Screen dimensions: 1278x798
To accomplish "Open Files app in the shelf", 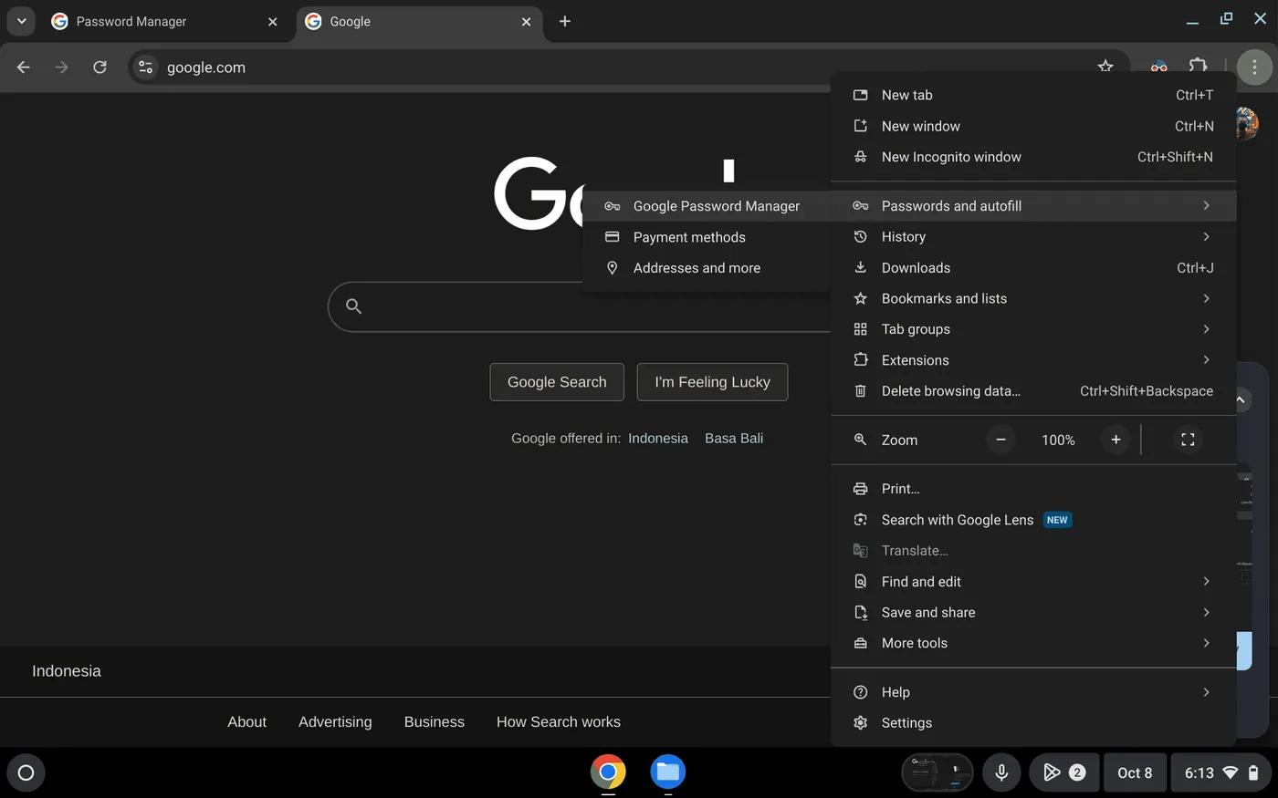I will (x=668, y=772).
